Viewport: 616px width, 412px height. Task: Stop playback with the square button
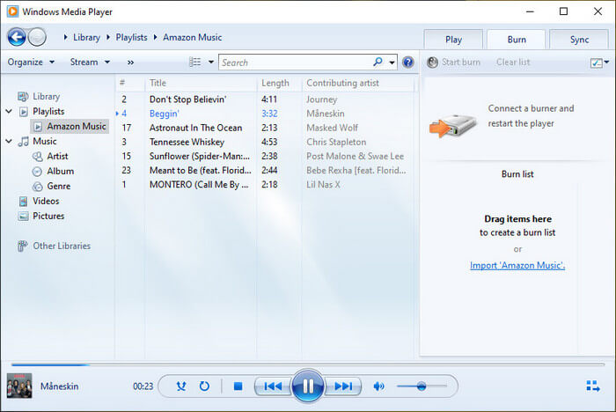[x=238, y=386]
